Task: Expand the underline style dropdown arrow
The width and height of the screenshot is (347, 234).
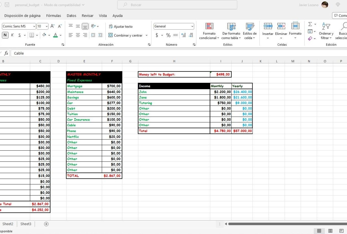Action: 25,35
